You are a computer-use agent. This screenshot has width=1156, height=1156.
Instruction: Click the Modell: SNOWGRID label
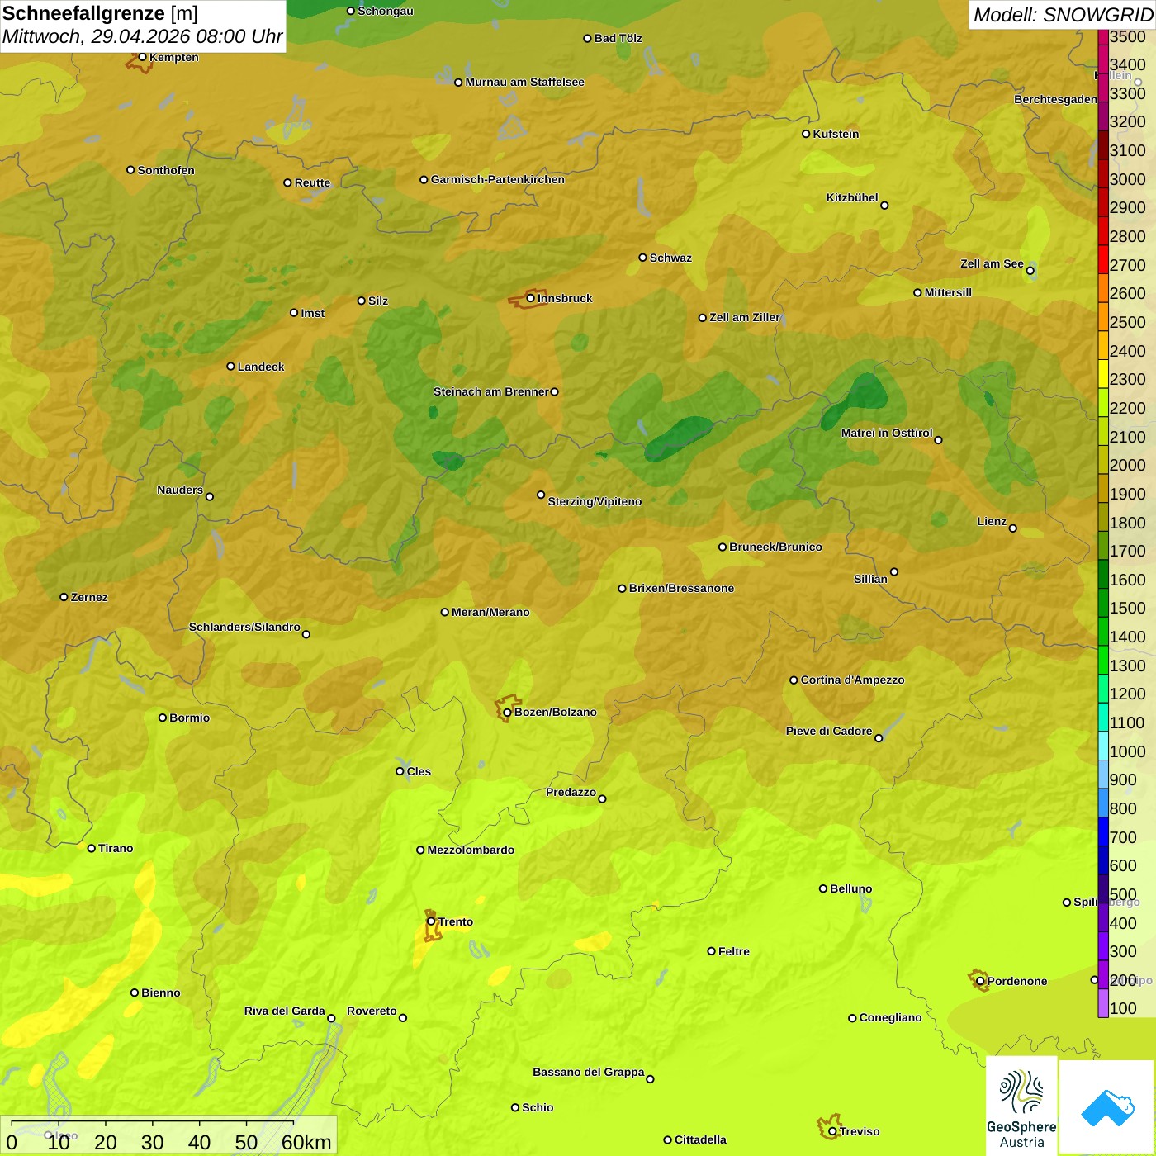(x=1063, y=15)
